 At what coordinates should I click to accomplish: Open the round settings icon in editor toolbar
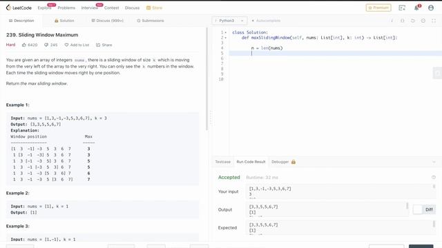click(423, 21)
